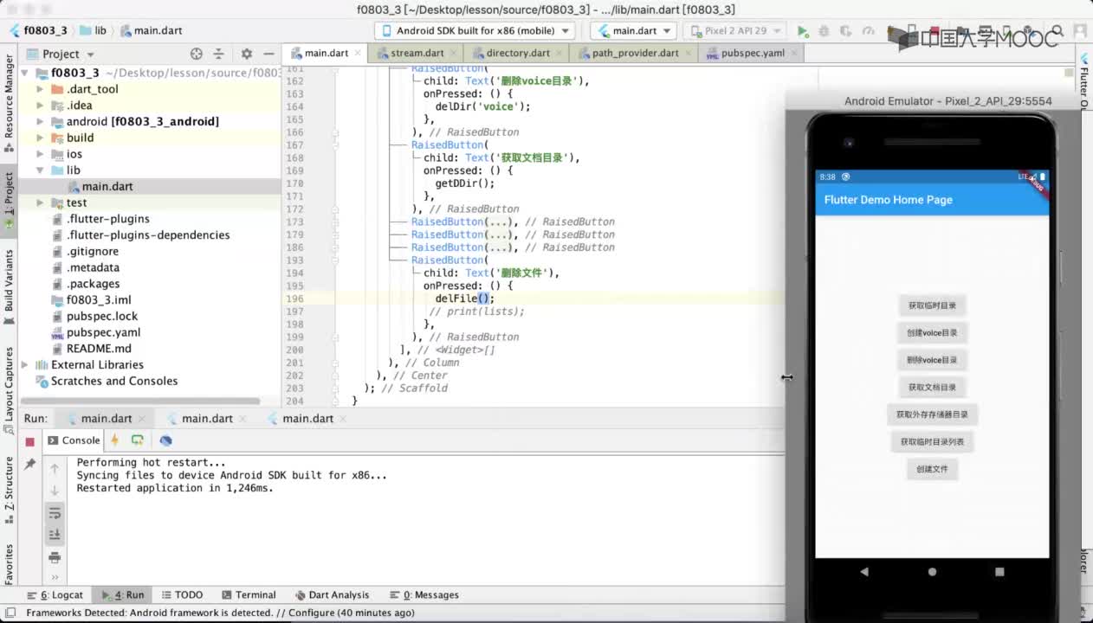Show more console actions chevron
This screenshot has height=623, width=1093.
tap(55, 577)
